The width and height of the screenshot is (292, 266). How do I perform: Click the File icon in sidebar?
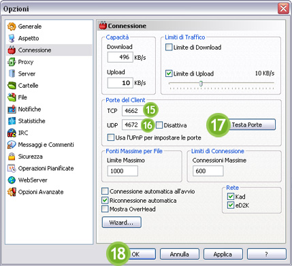(12, 97)
